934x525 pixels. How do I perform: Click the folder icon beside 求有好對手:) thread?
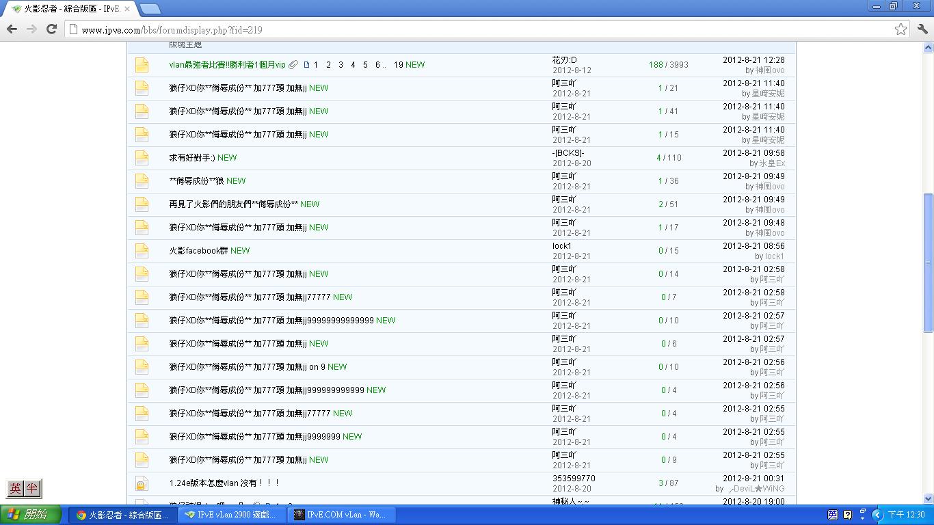[142, 158]
